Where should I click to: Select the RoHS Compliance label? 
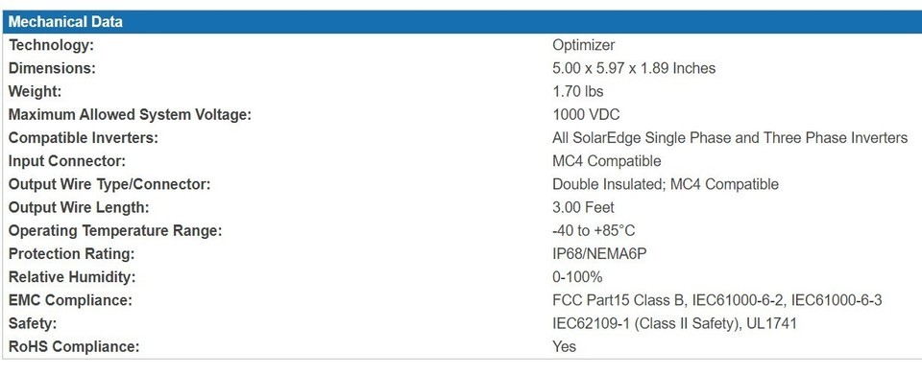tap(74, 347)
